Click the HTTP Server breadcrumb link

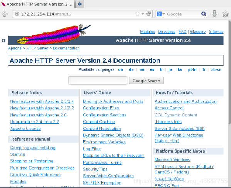click(37, 48)
